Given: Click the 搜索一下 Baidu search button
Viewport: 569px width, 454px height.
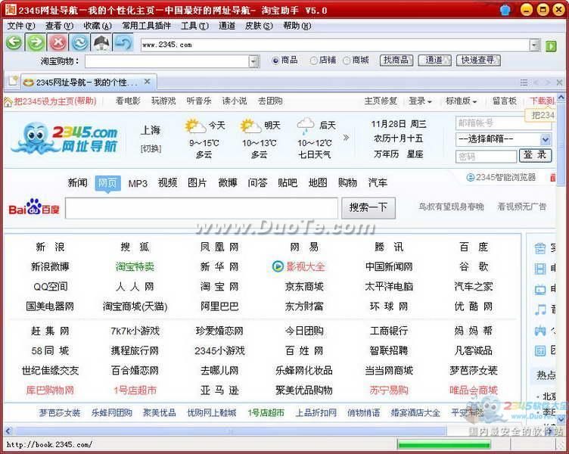Looking at the screenshot, I should (x=368, y=207).
